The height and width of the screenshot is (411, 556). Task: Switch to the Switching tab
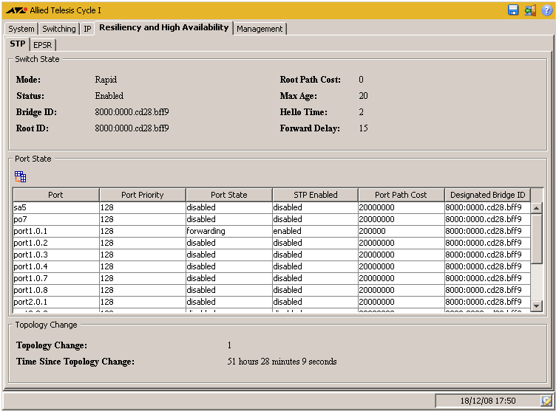point(59,29)
